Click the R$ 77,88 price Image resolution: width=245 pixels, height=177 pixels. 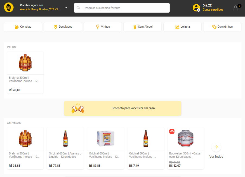pos(55,166)
